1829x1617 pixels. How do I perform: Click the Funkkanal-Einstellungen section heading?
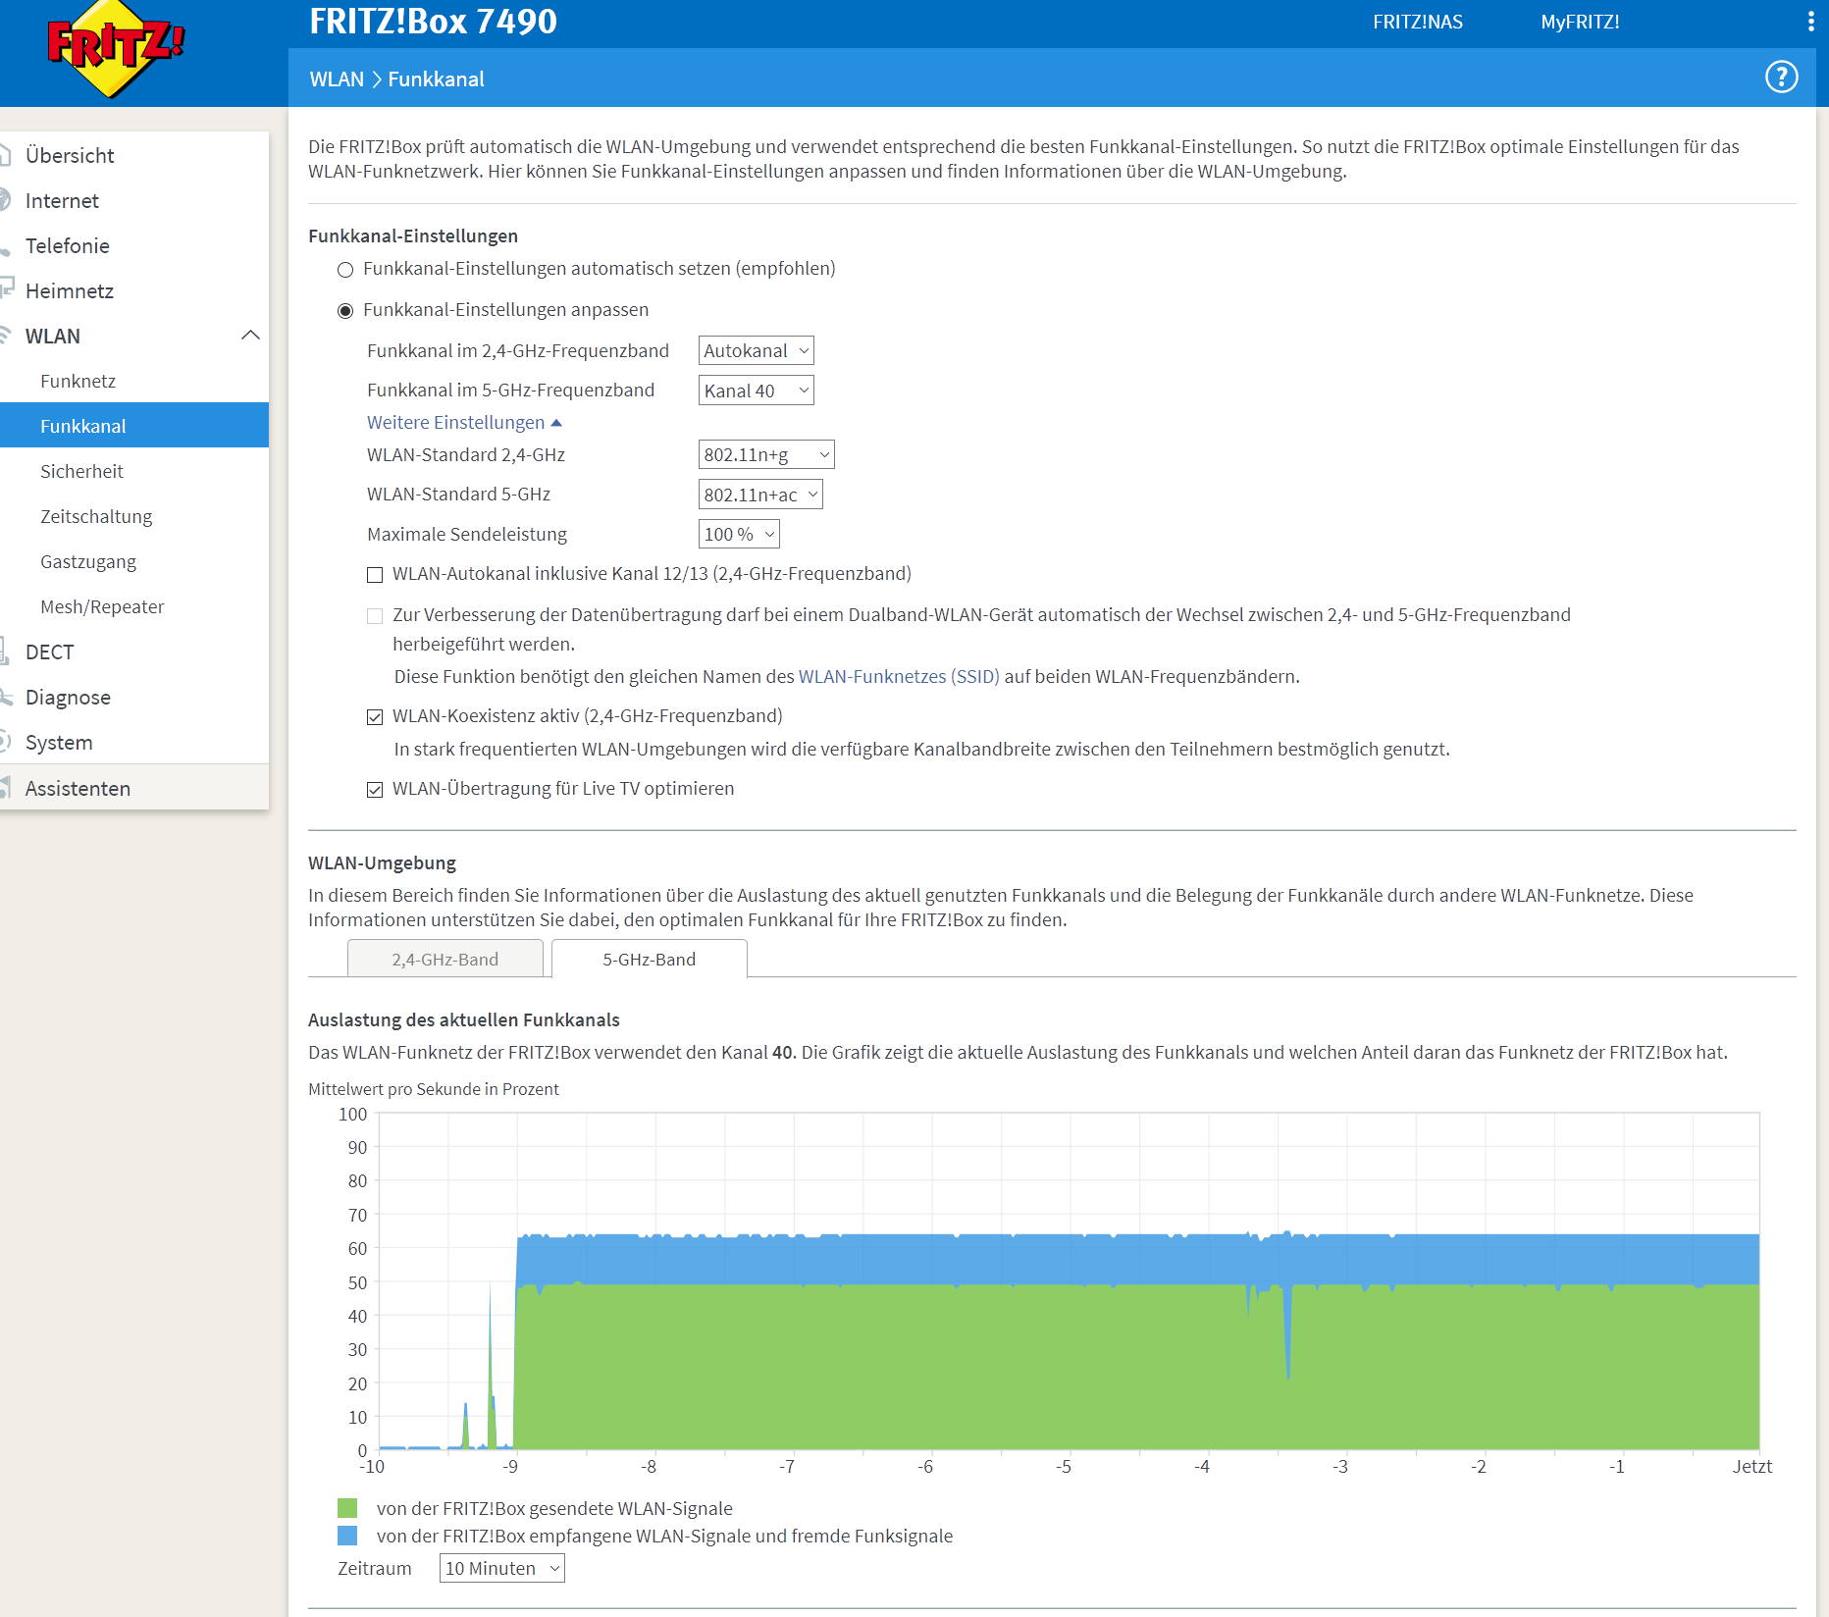413,235
